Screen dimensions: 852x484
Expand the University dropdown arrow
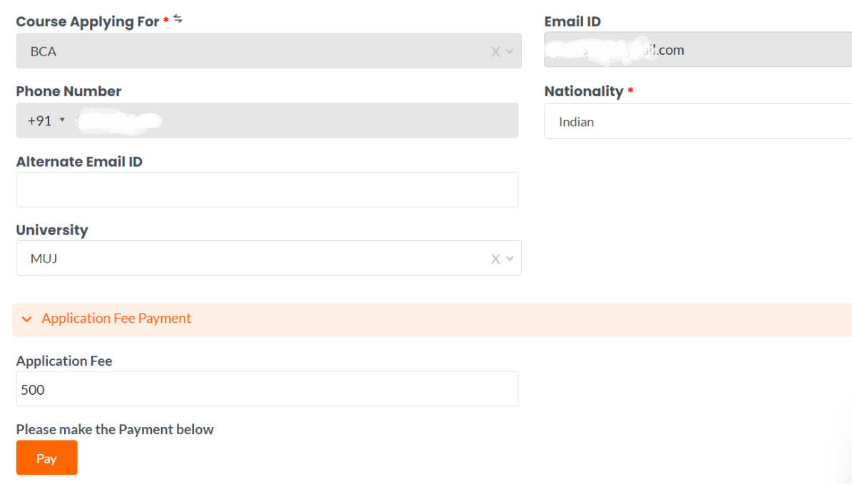[510, 259]
